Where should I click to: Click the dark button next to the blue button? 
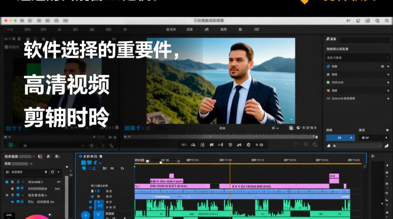pyautogui.click(x=374, y=138)
